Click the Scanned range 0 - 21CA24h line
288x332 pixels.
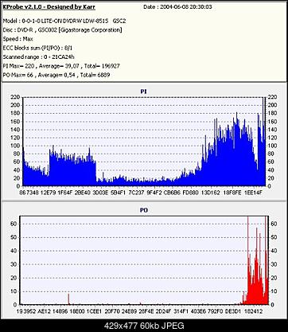[39, 57]
